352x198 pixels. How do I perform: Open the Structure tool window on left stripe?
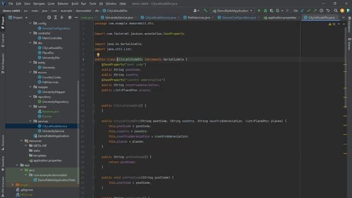[x=3, y=142]
